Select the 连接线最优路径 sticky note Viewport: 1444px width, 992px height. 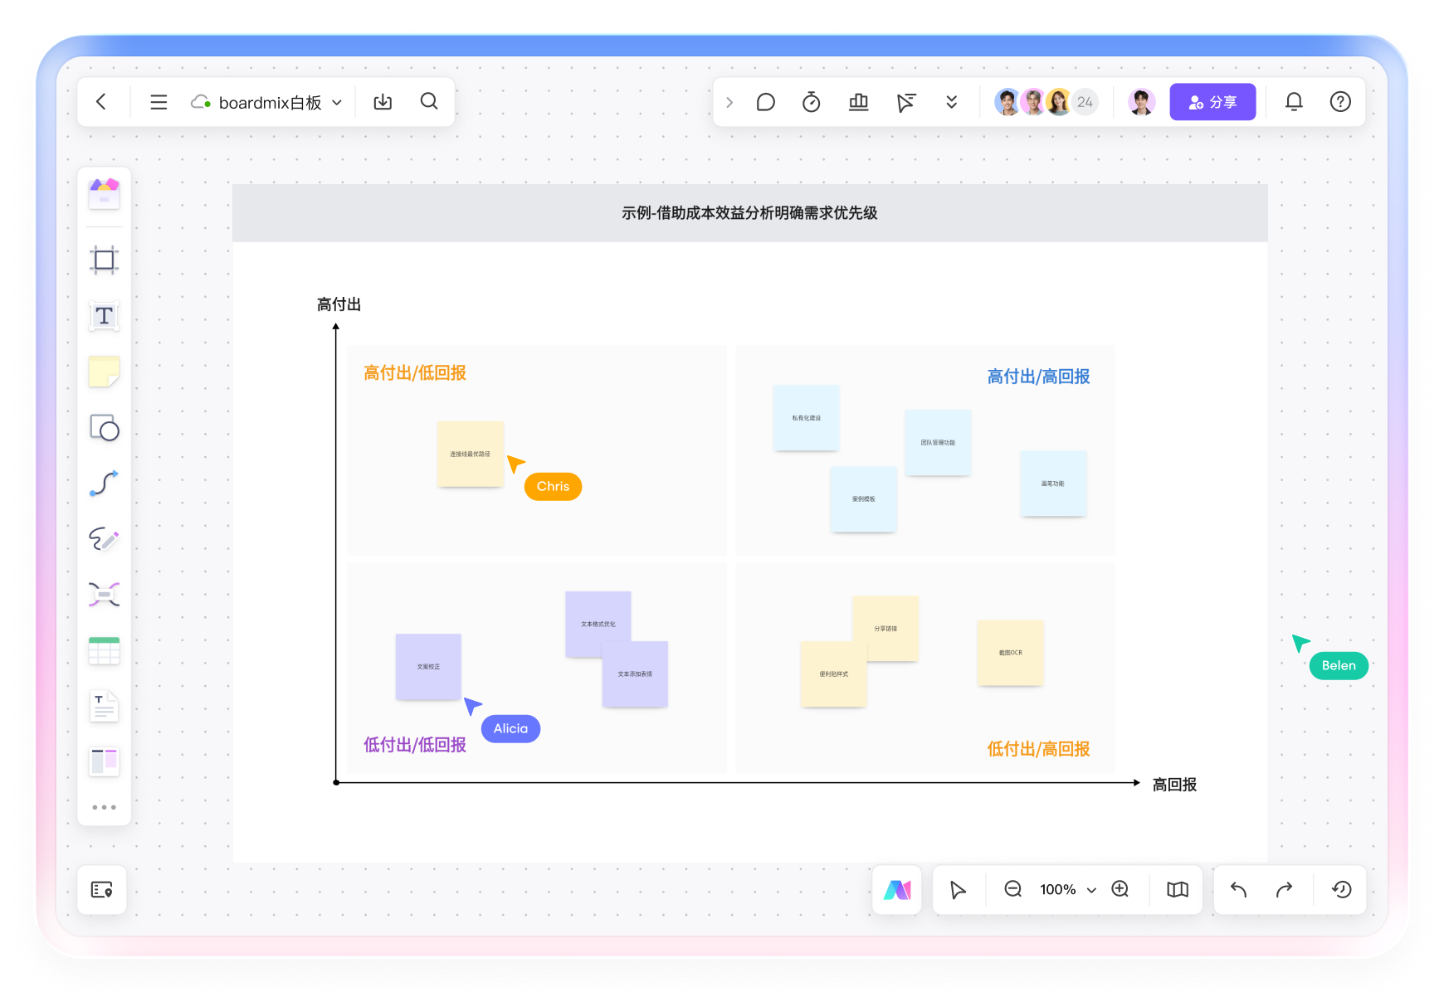click(x=471, y=454)
